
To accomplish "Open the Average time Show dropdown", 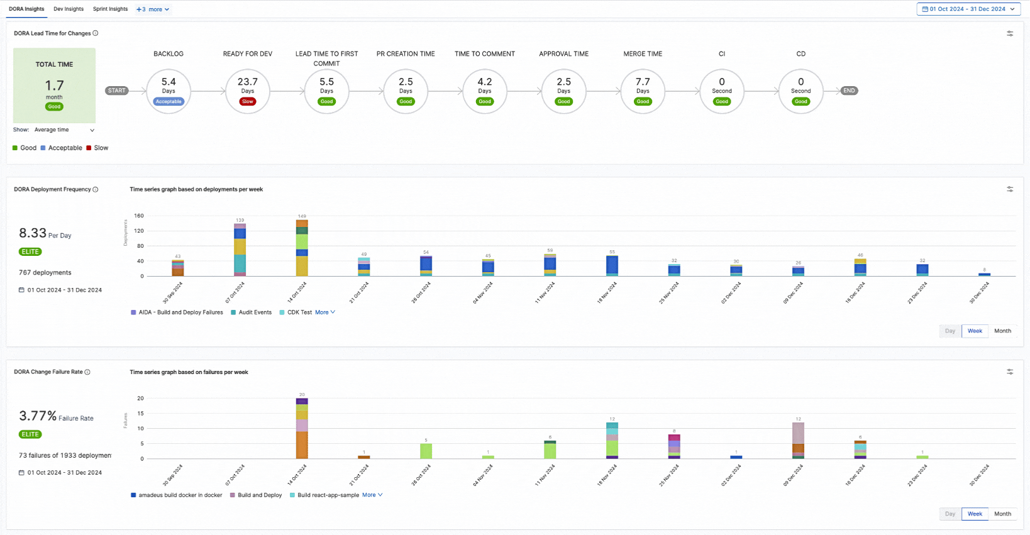I will 64,130.
